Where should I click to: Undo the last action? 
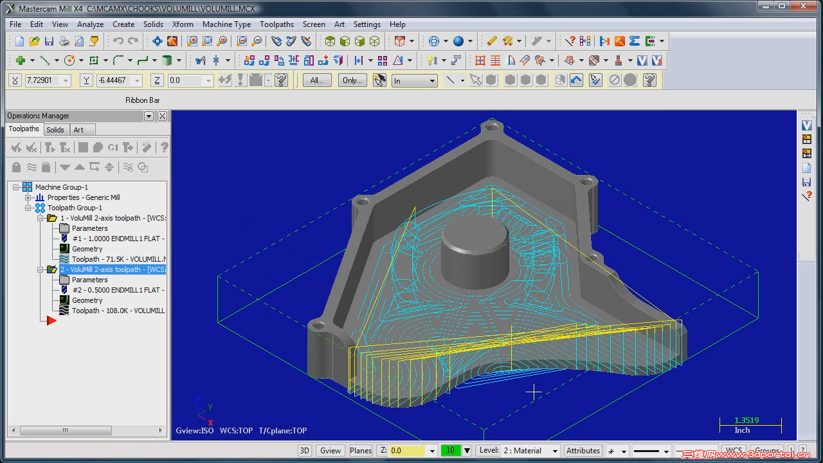pyautogui.click(x=118, y=41)
